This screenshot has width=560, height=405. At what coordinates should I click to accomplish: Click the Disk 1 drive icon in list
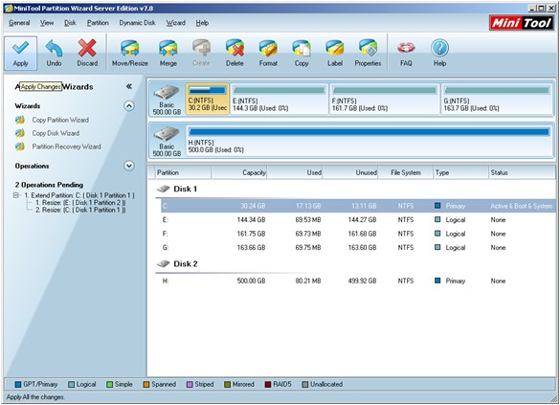pyautogui.click(x=164, y=189)
